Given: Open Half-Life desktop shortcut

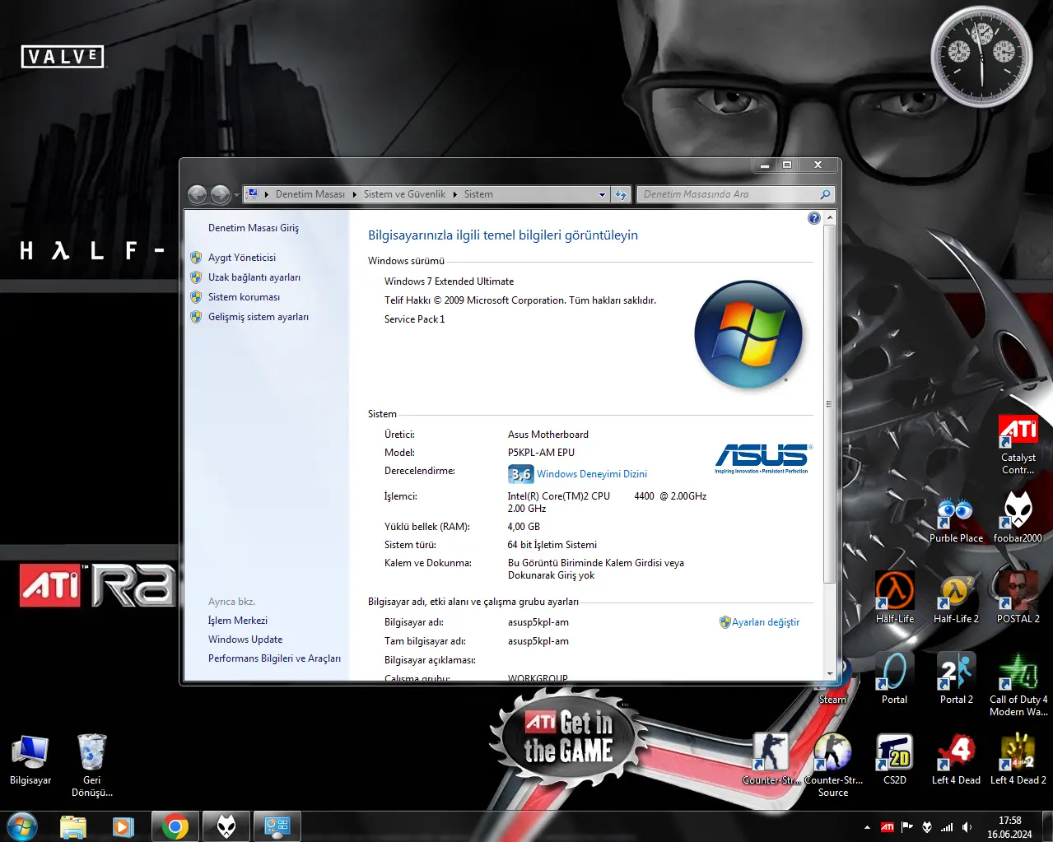Looking at the screenshot, I should click(x=895, y=598).
